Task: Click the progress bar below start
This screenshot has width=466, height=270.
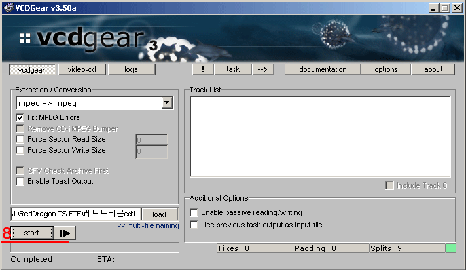Action: click(x=95, y=248)
